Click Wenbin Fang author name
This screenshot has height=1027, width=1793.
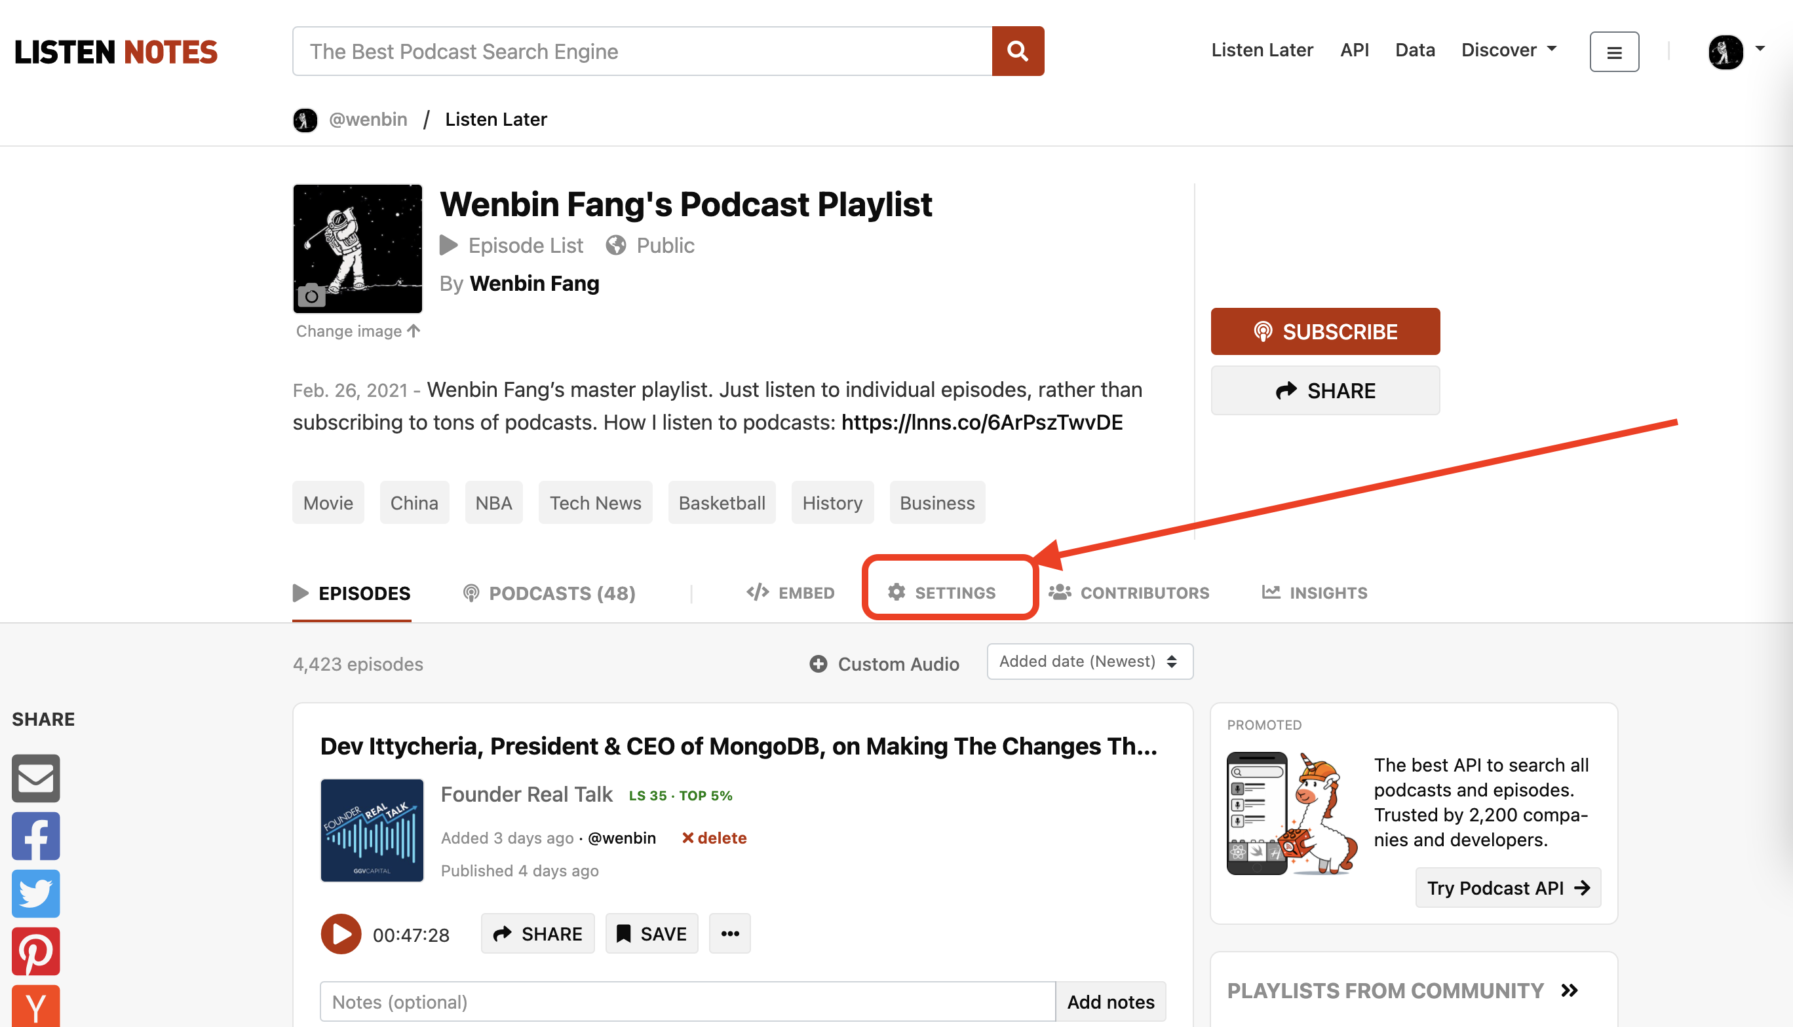(534, 284)
